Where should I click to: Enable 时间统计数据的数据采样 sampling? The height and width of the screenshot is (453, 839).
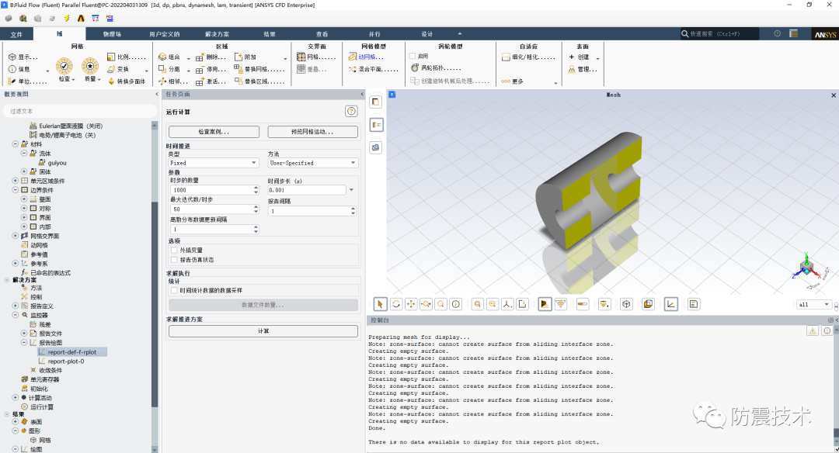click(x=172, y=289)
